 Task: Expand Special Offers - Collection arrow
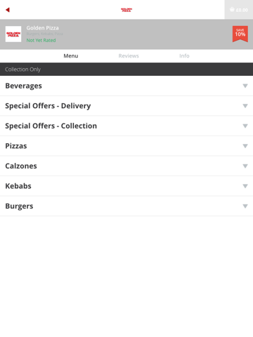(245, 126)
